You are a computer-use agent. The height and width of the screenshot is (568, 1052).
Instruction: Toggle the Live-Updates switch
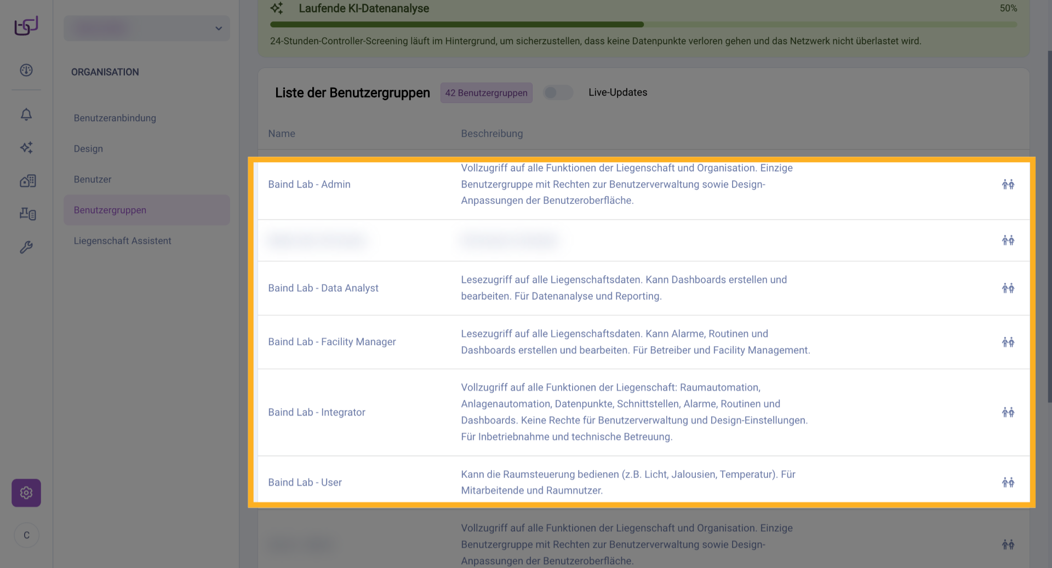[558, 93]
